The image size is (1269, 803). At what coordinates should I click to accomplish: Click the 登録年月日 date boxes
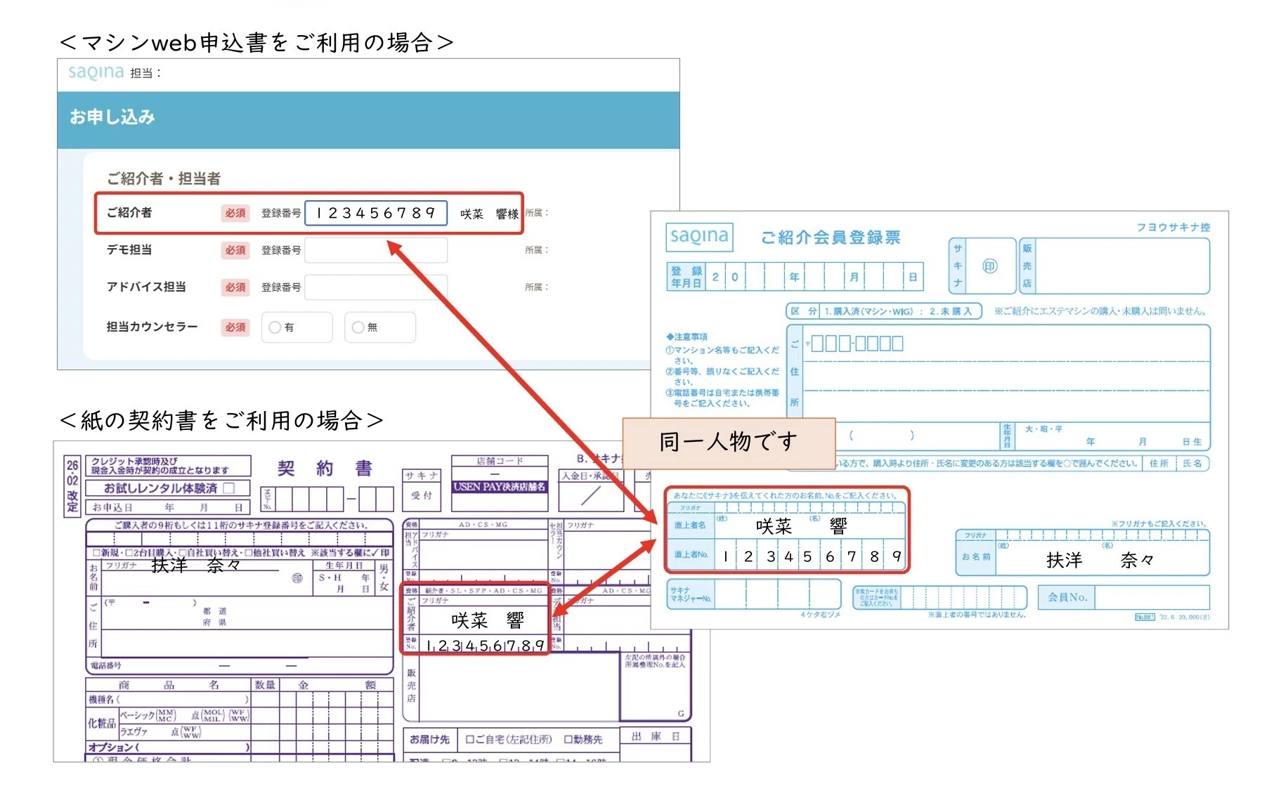[x=814, y=277]
